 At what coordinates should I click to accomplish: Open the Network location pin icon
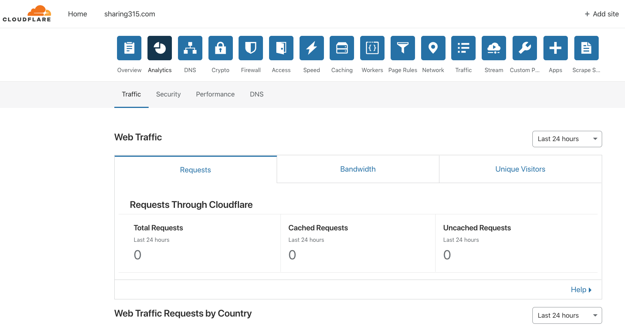(x=433, y=48)
